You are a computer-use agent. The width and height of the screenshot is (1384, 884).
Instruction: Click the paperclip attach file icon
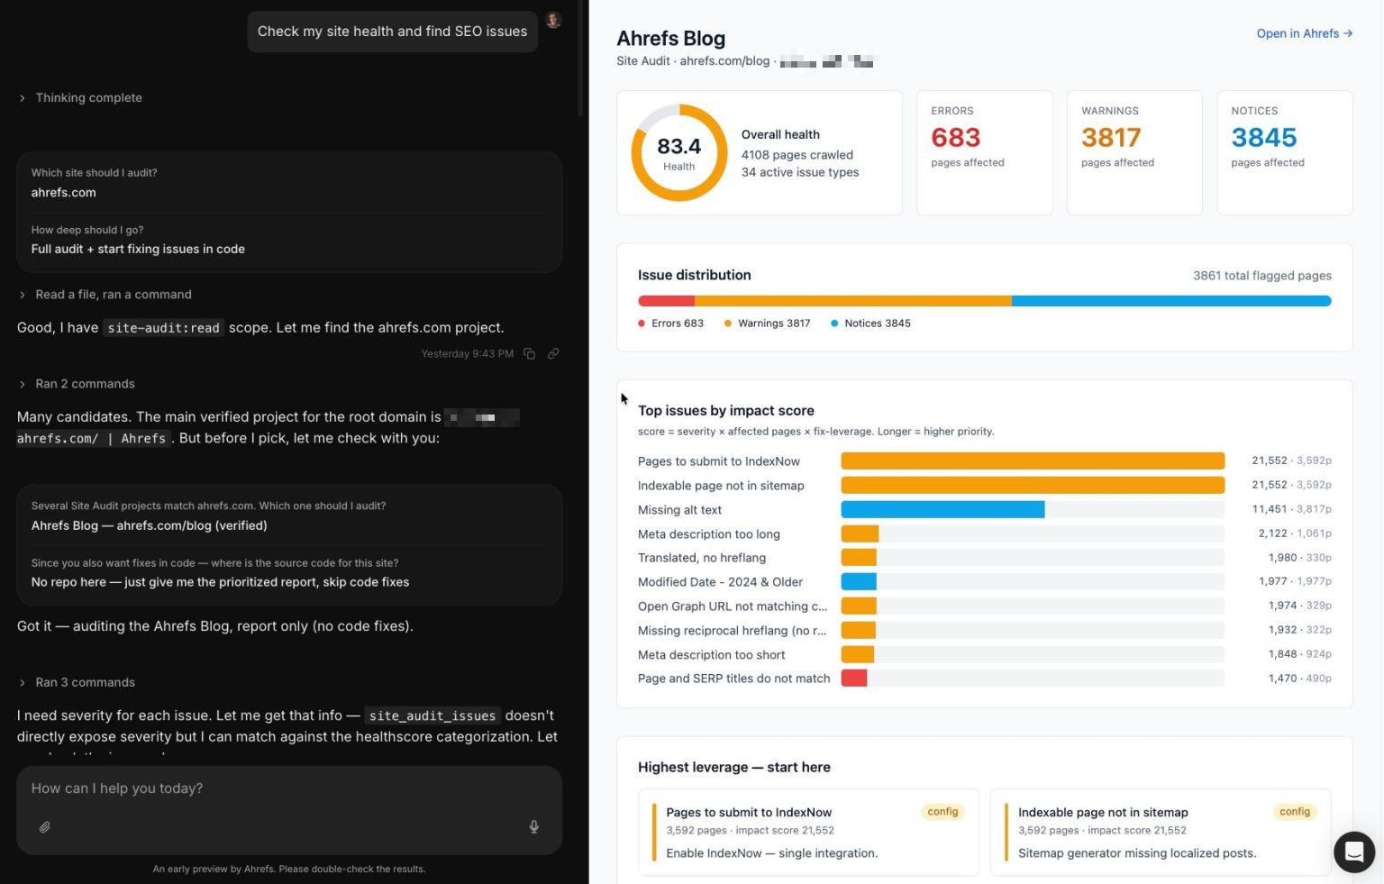click(x=44, y=826)
